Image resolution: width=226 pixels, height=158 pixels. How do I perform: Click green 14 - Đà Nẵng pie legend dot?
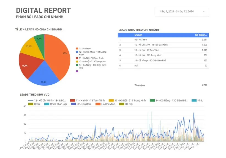(77, 65)
